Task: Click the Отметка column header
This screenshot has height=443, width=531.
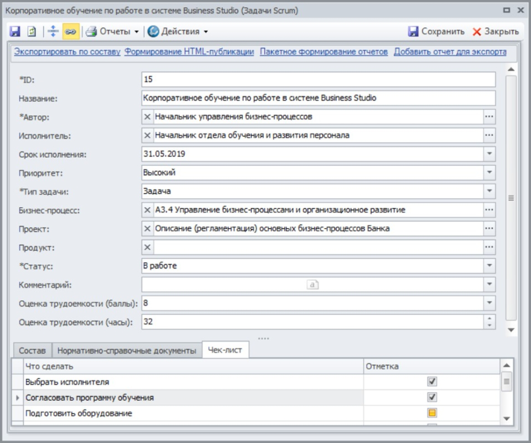Action: pyautogui.click(x=431, y=367)
